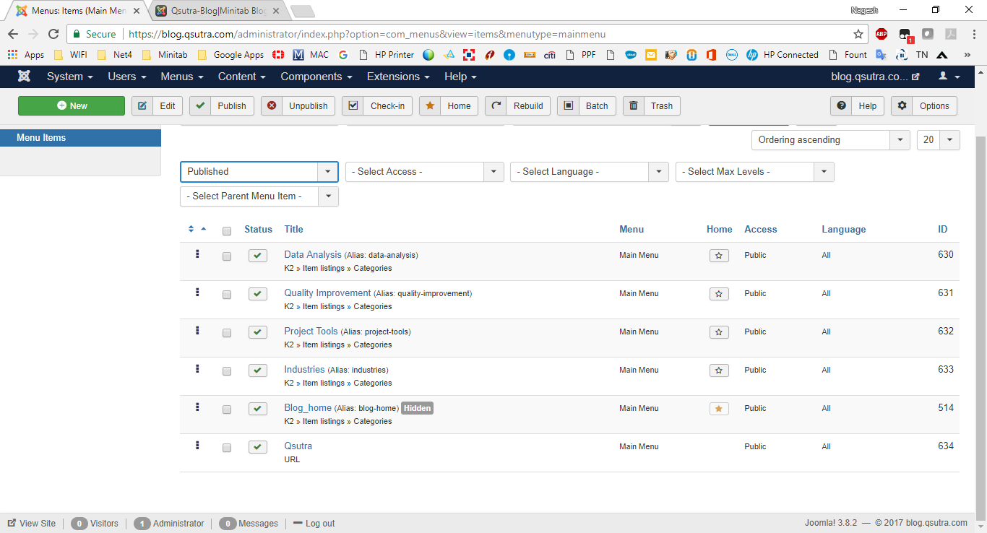Open the Select Language dropdown
This screenshot has height=533, width=987.
pos(590,172)
